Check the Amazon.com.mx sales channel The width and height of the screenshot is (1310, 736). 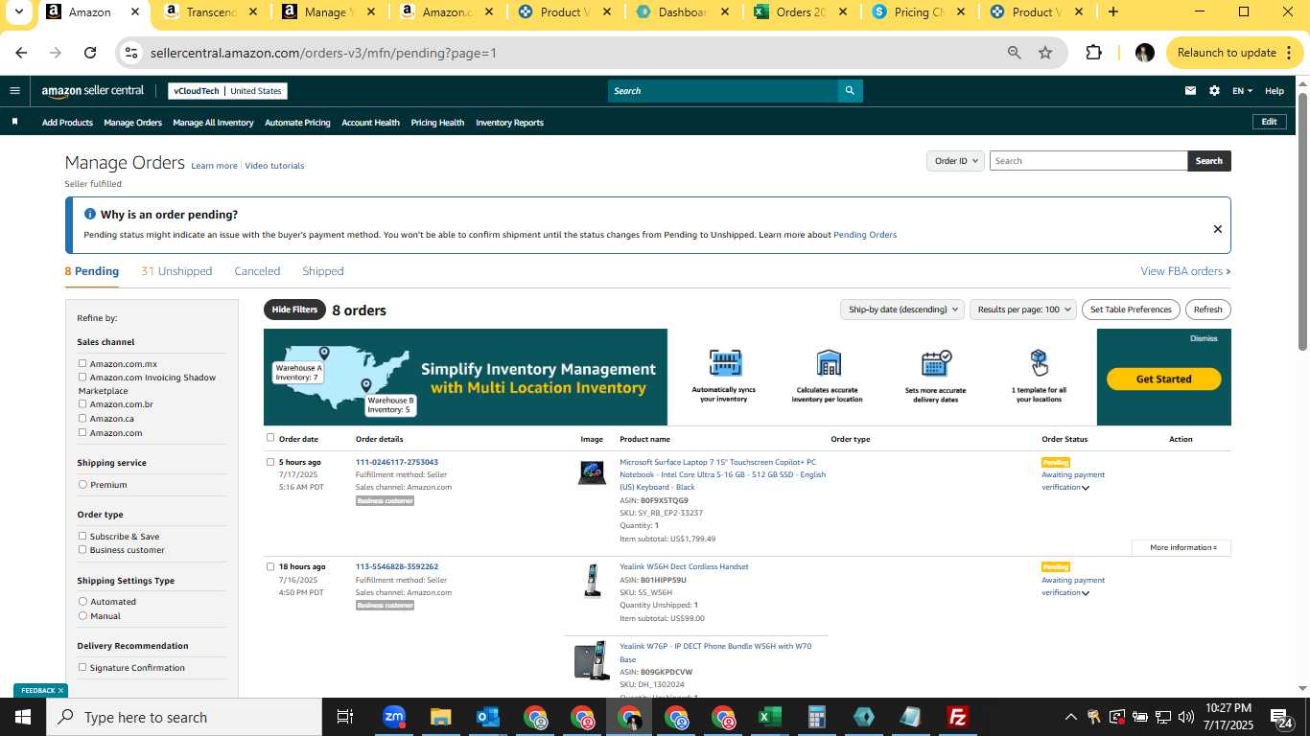pyautogui.click(x=82, y=363)
